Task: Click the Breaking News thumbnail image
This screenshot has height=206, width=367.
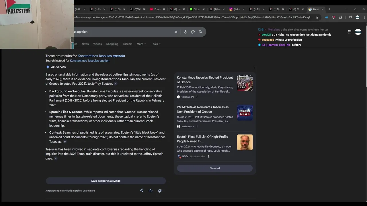Action: pos(245,113)
